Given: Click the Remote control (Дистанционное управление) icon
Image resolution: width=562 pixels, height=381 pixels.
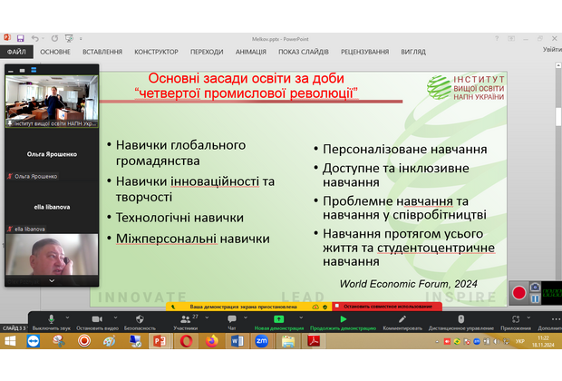Looking at the screenshot, I should 461,319.
